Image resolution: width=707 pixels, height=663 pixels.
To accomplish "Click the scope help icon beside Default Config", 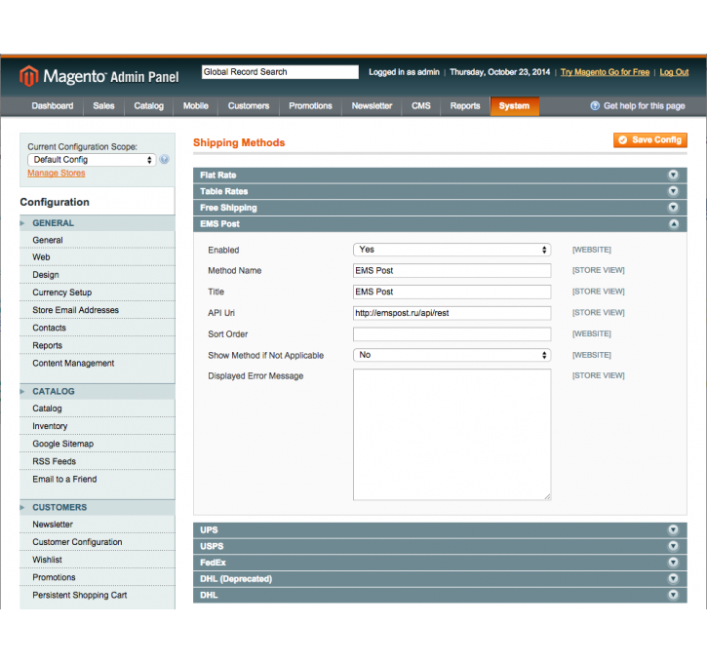I will click(164, 160).
